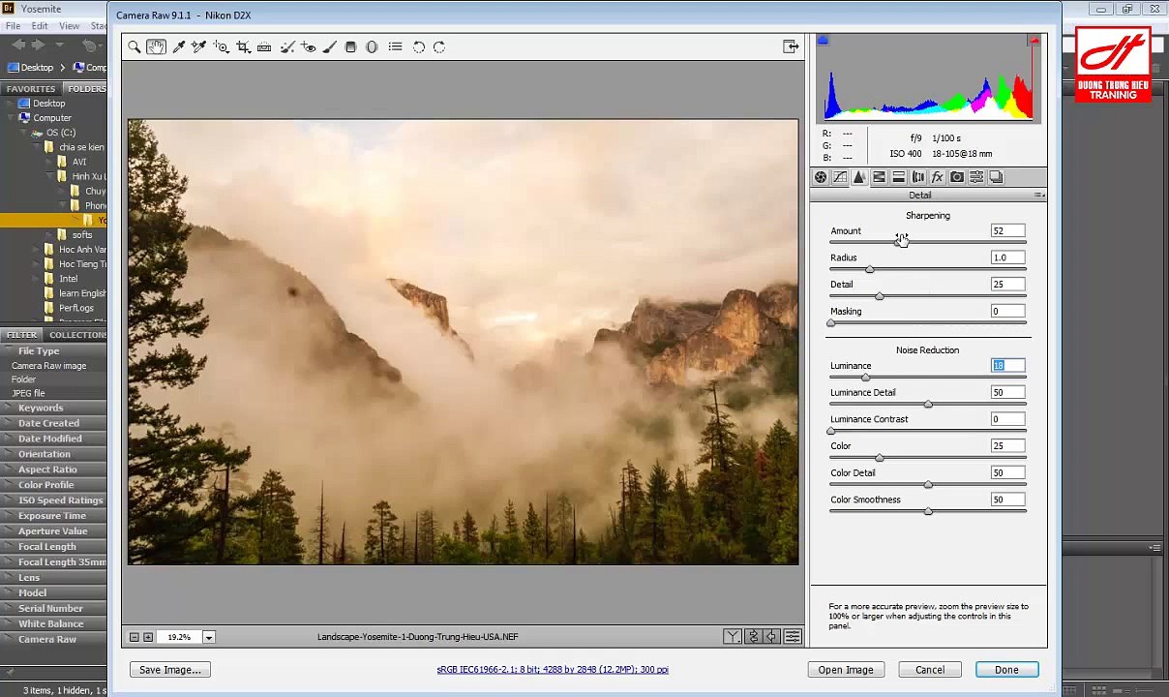The image size is (1169, 697).
Task: Select the Spot Removal tool
Action: tap(286, 46)
